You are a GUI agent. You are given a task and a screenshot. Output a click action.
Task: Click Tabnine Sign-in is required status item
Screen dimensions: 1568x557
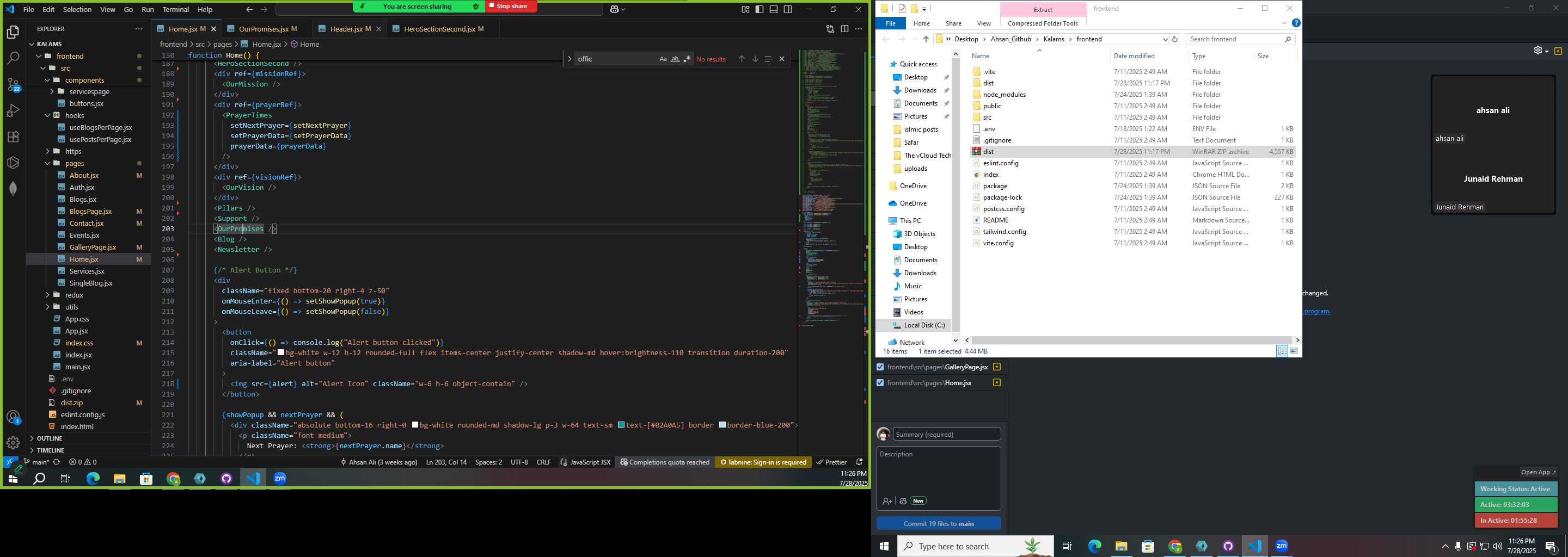[x=763, y=462]
